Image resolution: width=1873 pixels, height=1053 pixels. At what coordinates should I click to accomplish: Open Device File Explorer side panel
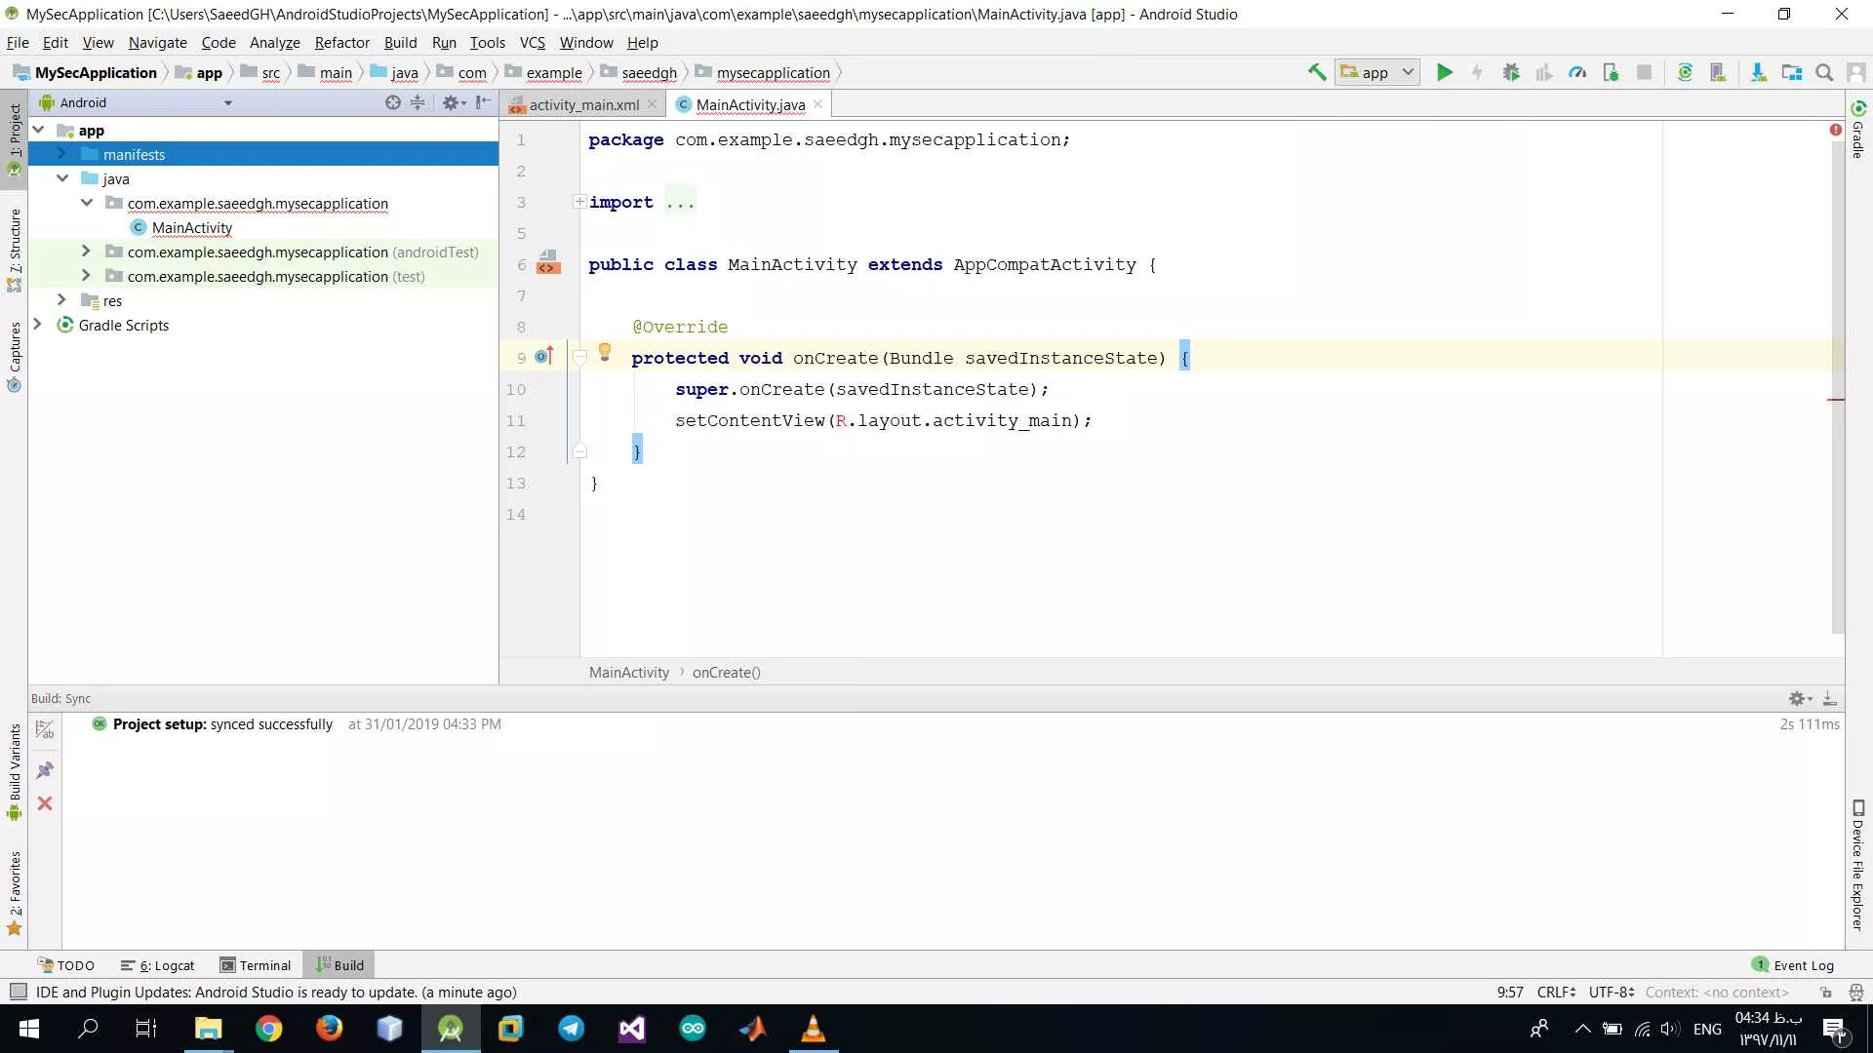point(1858,865)
